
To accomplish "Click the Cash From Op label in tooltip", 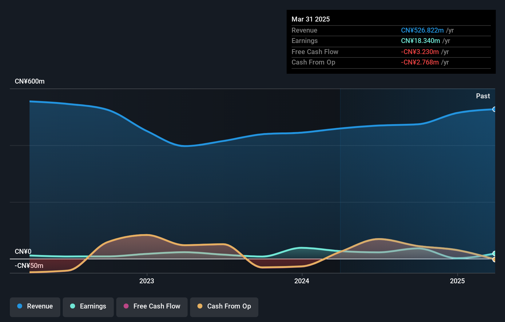I will point(313,62).
